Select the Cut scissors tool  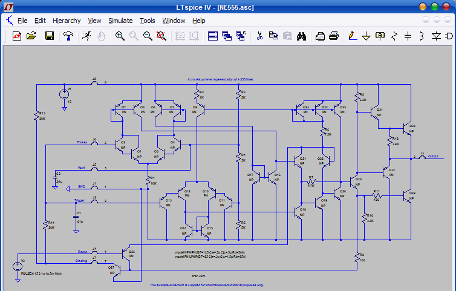pyautogui.click(x=259, y=36)
